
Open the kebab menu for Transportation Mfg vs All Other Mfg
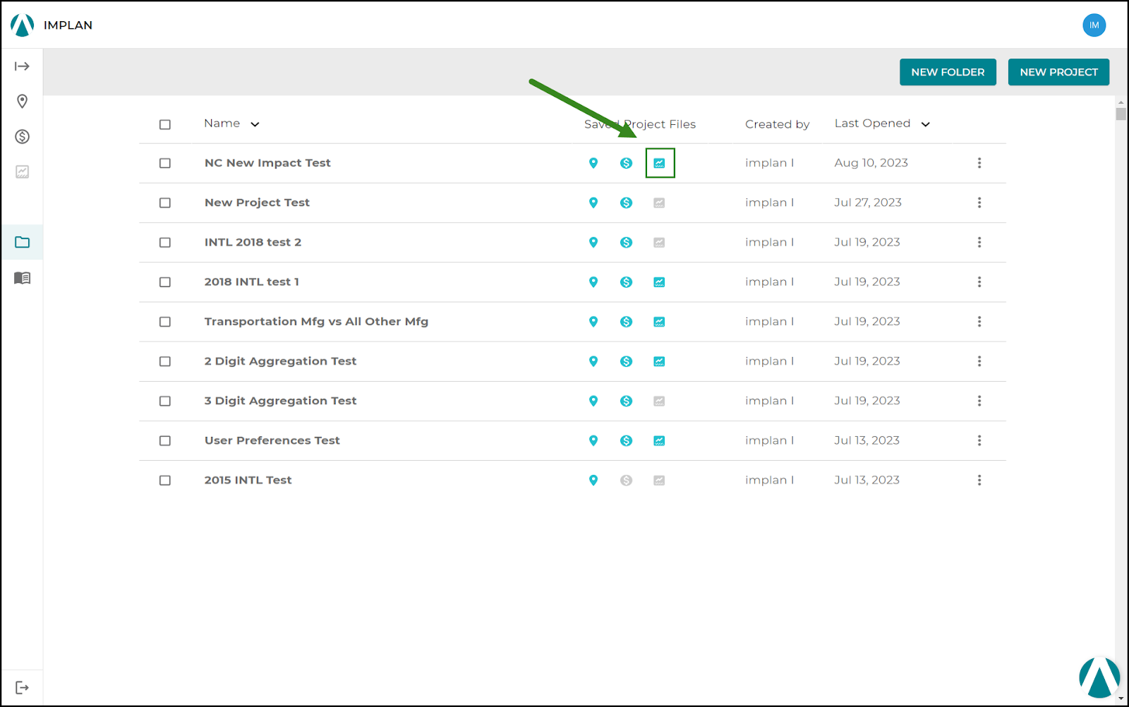pyautogui.click(x=979, y=321)
